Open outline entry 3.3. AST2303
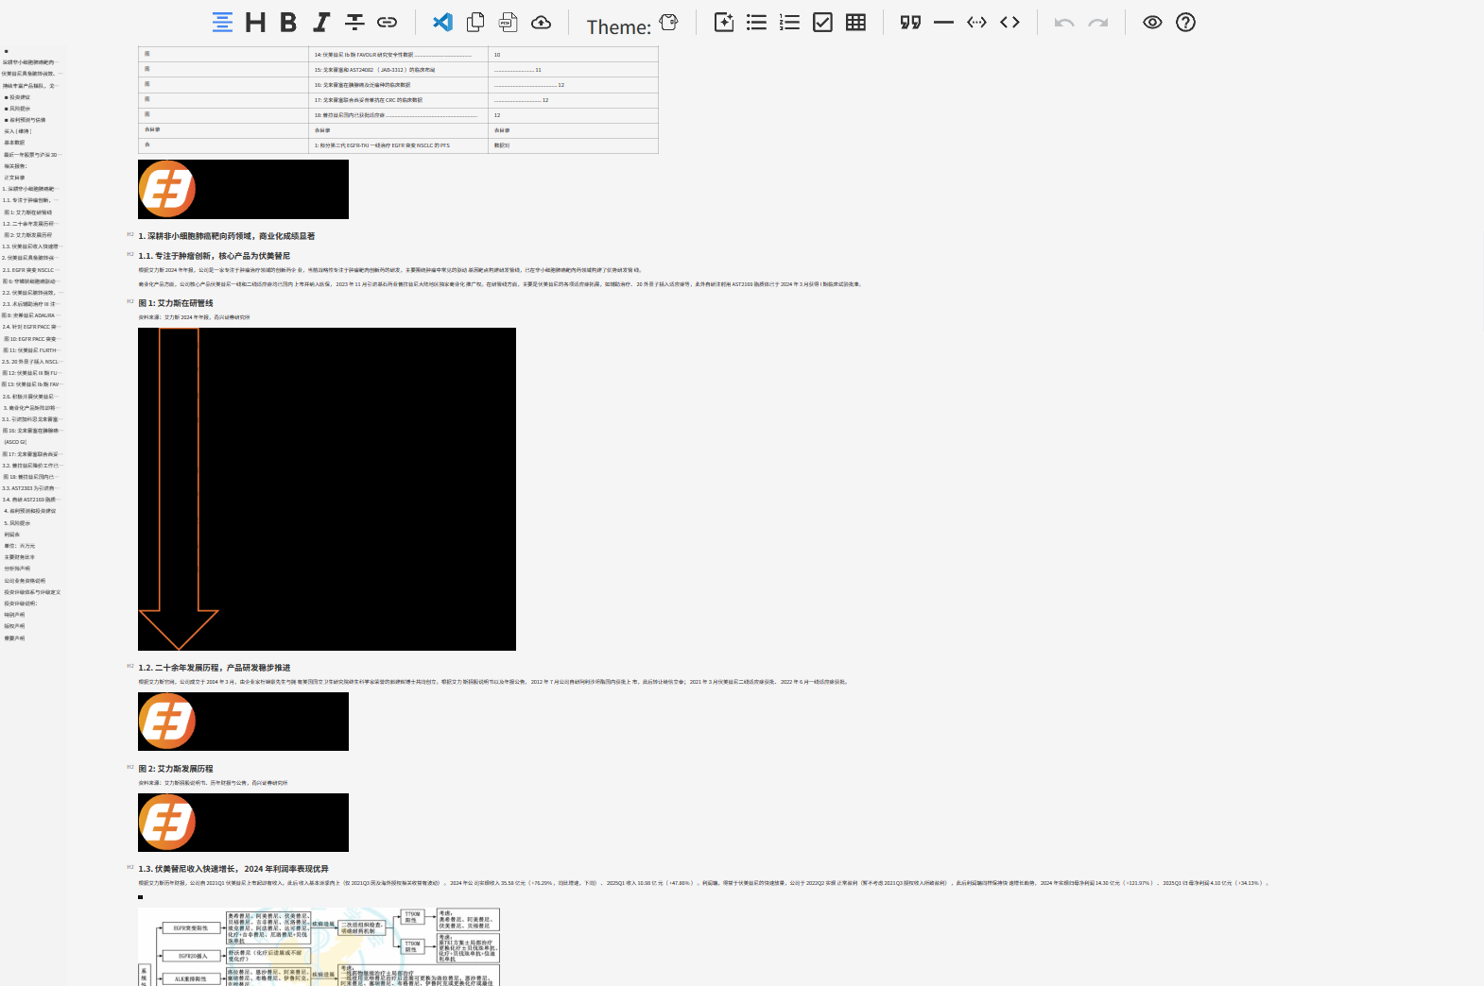1484x986 pixels. pos(30,488)
